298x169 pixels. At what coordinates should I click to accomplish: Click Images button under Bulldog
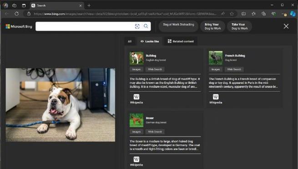136,69
